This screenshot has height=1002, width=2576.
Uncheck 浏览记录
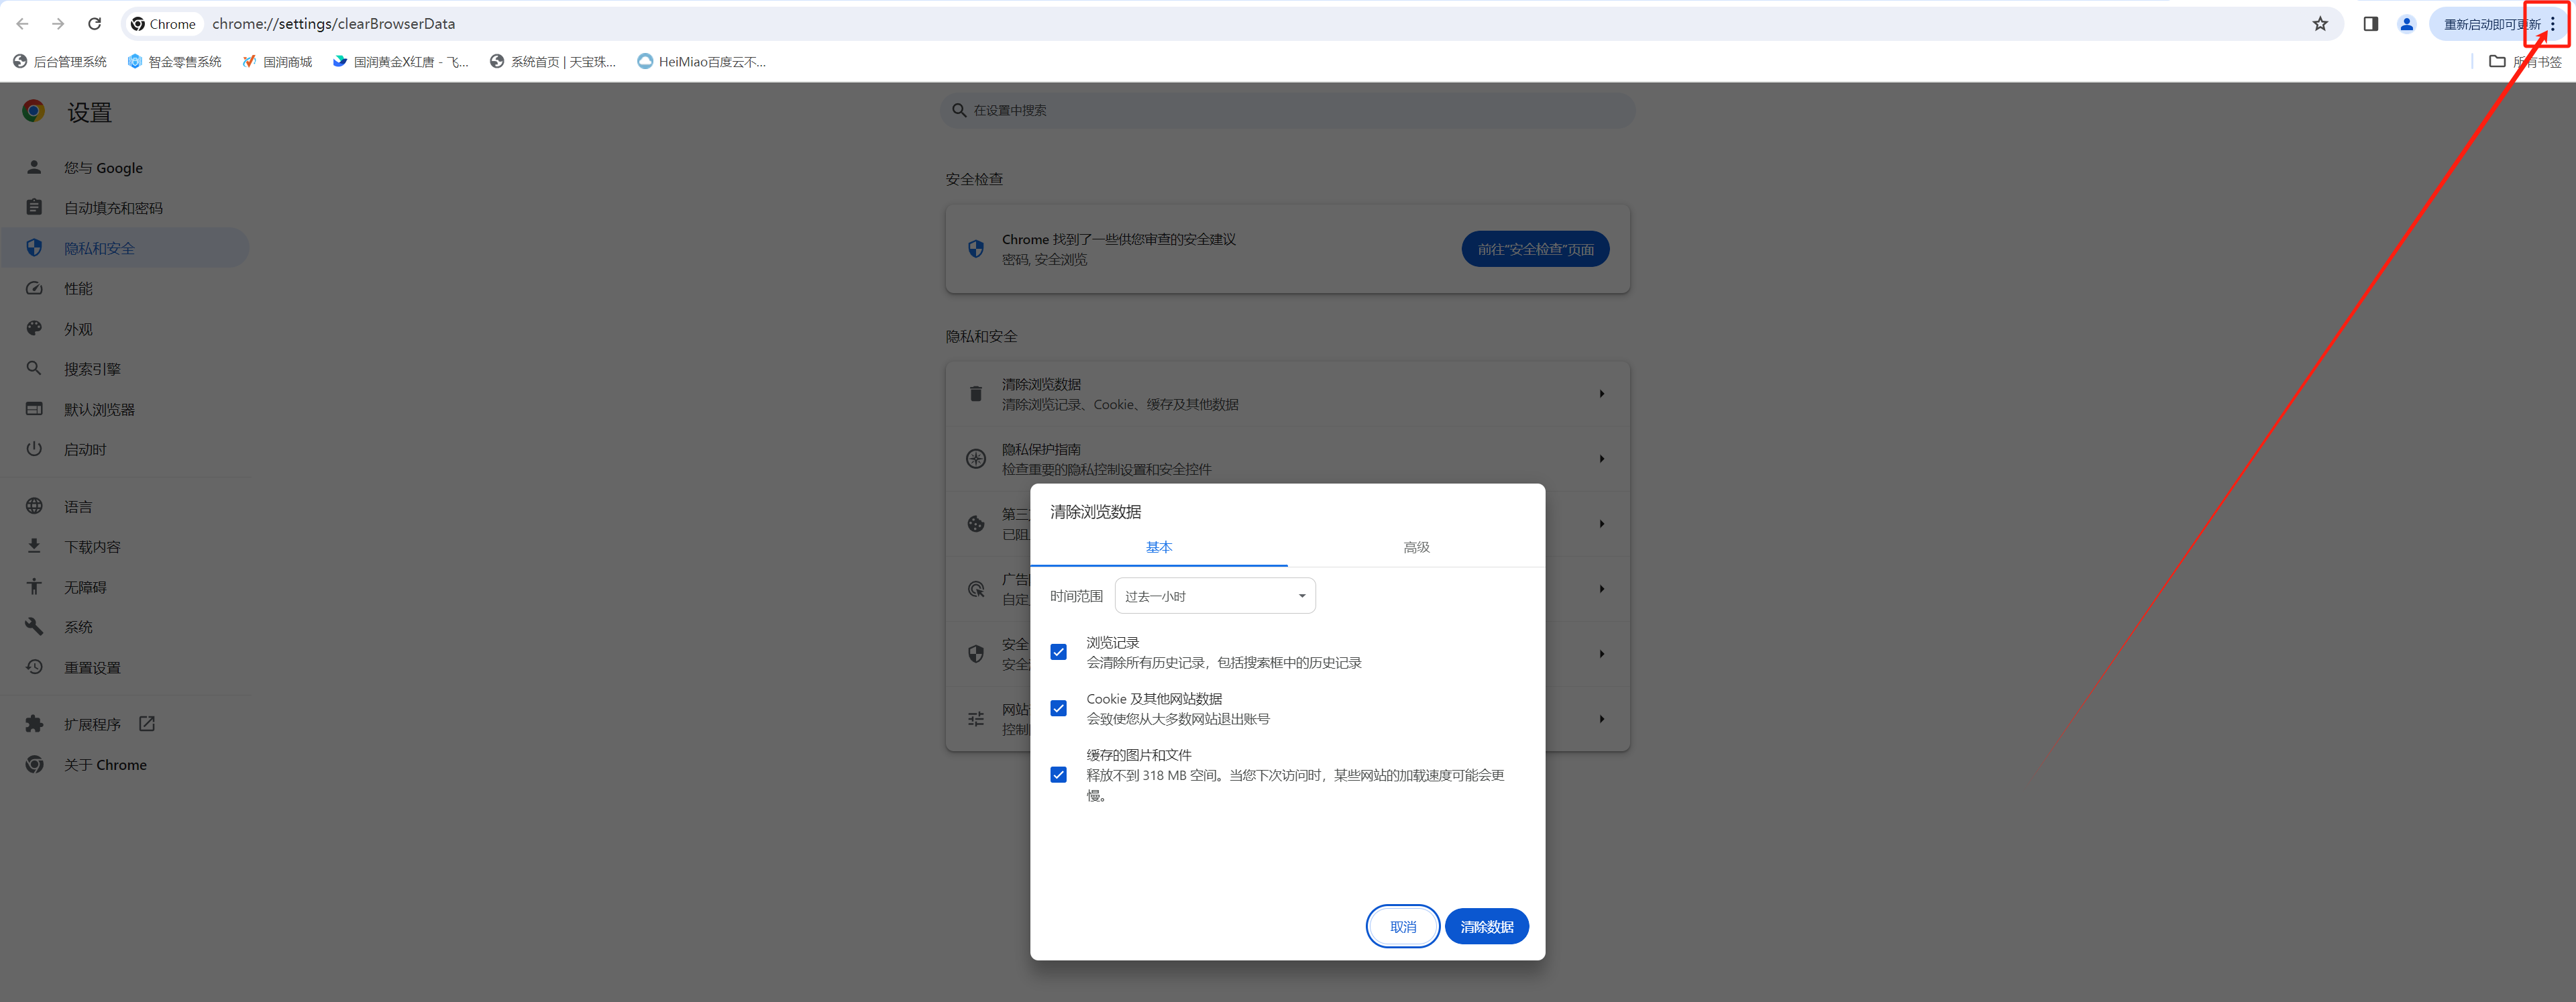pos(1058,651)
